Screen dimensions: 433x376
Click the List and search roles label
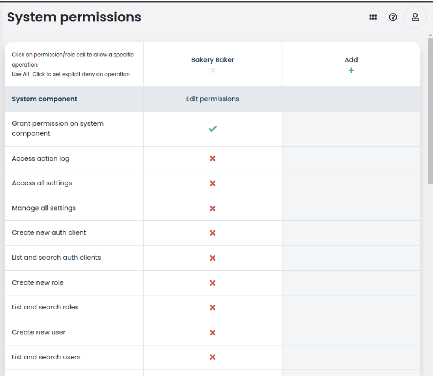coord(45,307)
